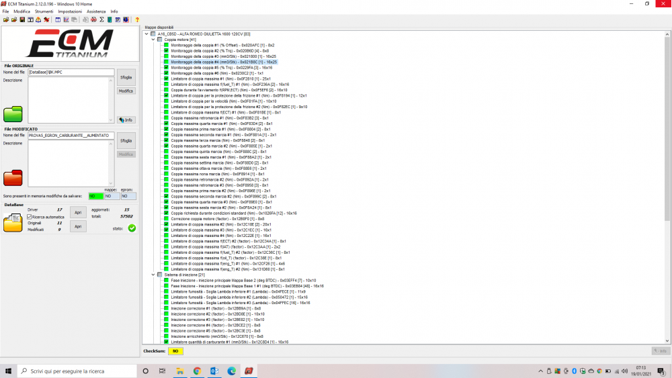
Task: Click the Apri button beside Driver
Action: (78, 212)
